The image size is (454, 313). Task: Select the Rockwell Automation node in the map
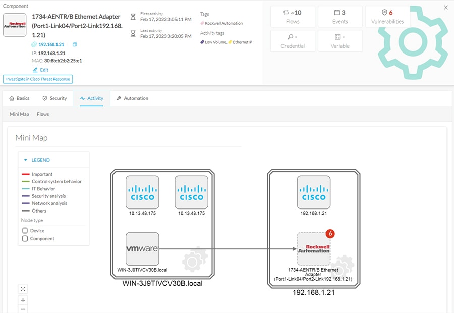pyautogui.click(x=314, y=249)
